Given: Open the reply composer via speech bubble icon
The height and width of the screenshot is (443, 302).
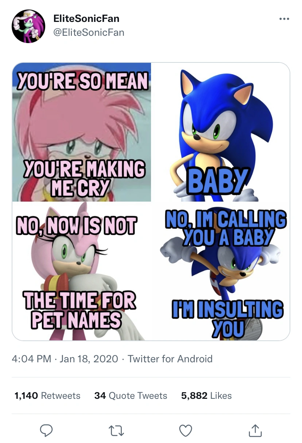Looking at the screenshot, I should pos(46,431).
